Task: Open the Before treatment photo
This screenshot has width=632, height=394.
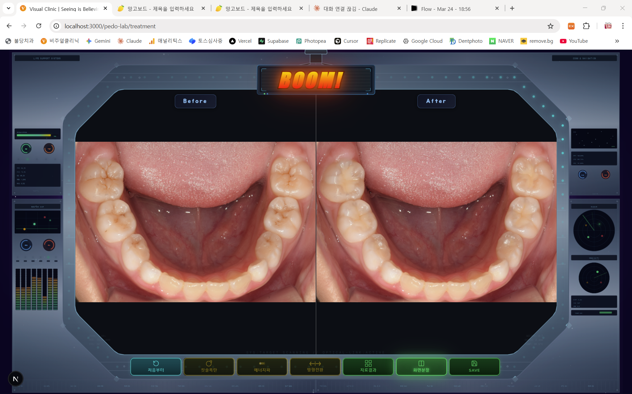Action: tap(196, 222)
